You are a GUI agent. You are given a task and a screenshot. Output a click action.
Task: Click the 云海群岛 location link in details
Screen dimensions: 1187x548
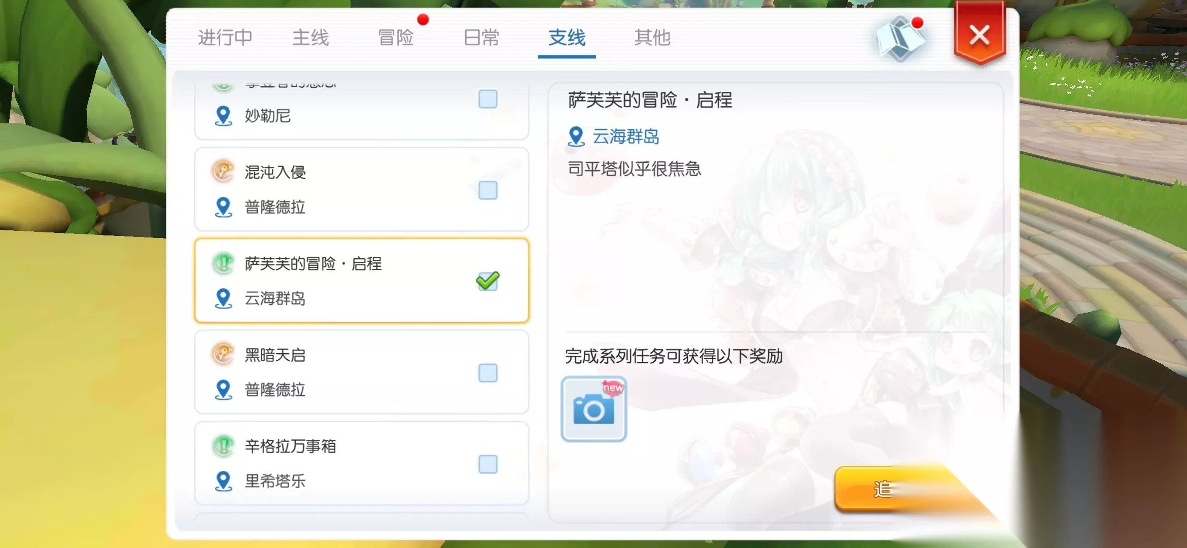point(626,136)
